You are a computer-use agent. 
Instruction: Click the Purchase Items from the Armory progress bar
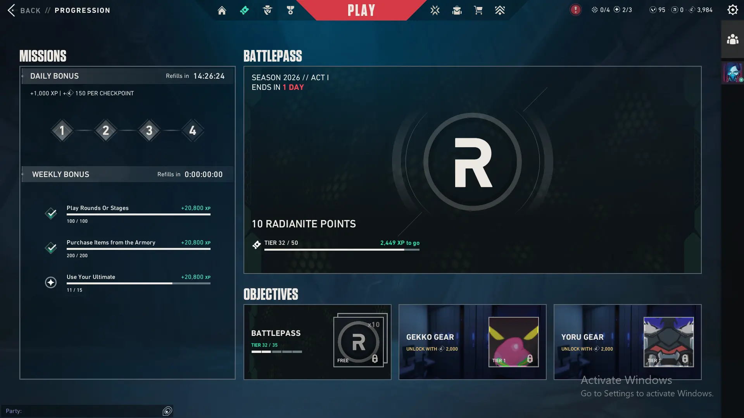tap(138, 249)
